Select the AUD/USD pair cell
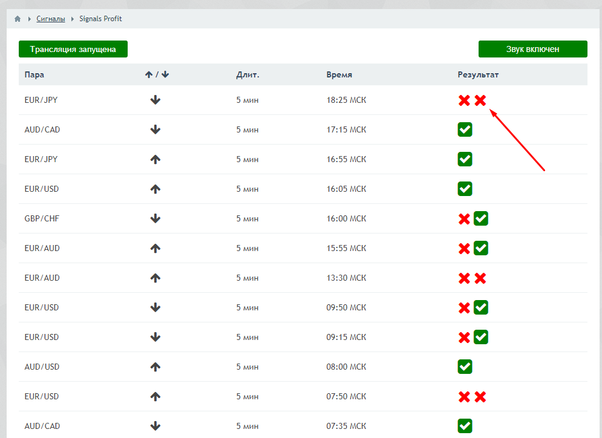 coord(42,367)
